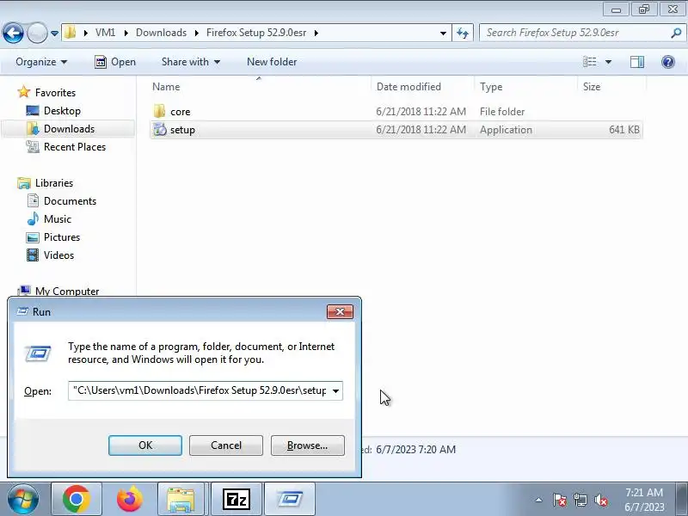The image size is (688, 516).
Task: Open Desktop in Favorites
Action: coord(62,111)
